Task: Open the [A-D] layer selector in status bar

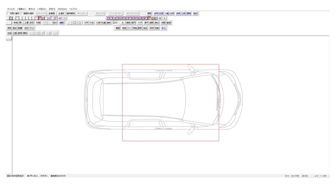Action: pyautogui.click(x=305, y=176)
